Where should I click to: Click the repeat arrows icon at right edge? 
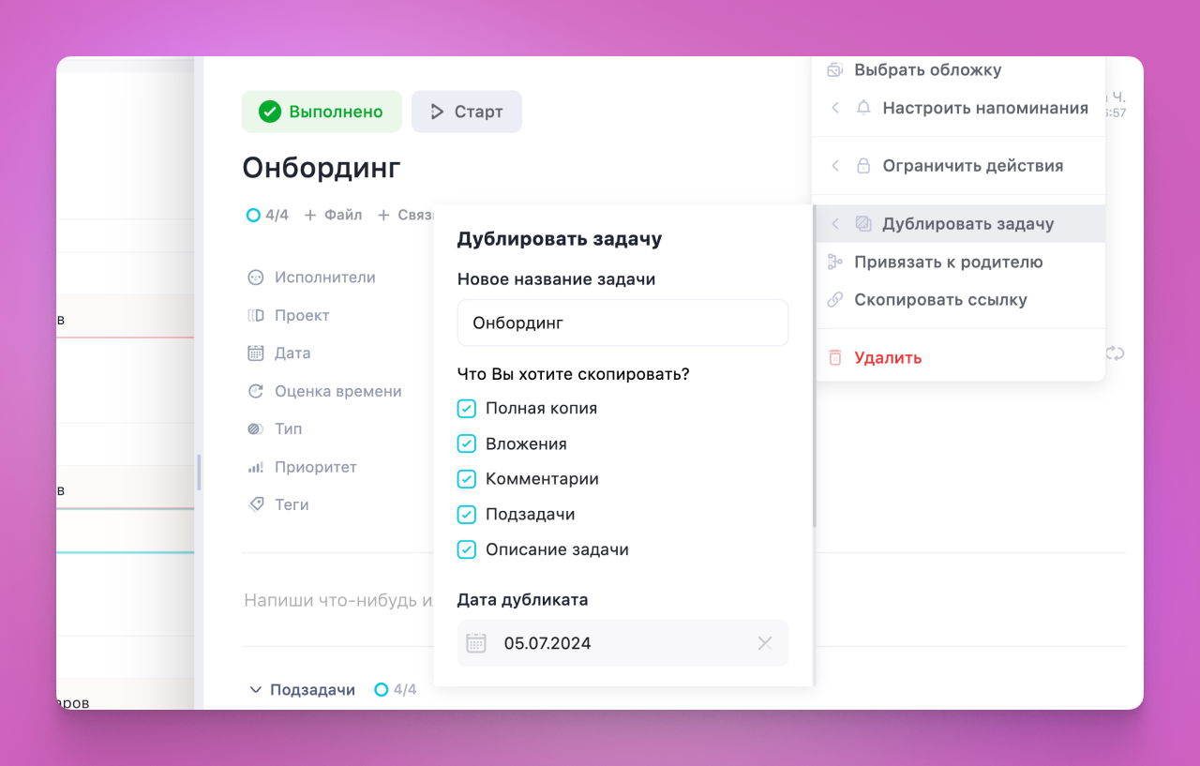click(x=1115, y=353)
